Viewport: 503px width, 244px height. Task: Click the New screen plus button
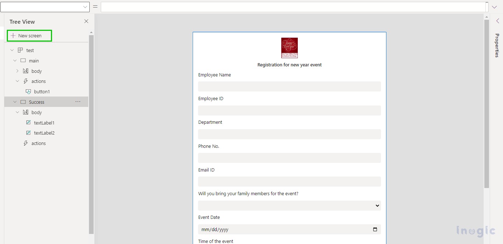(x=13, y=36)
